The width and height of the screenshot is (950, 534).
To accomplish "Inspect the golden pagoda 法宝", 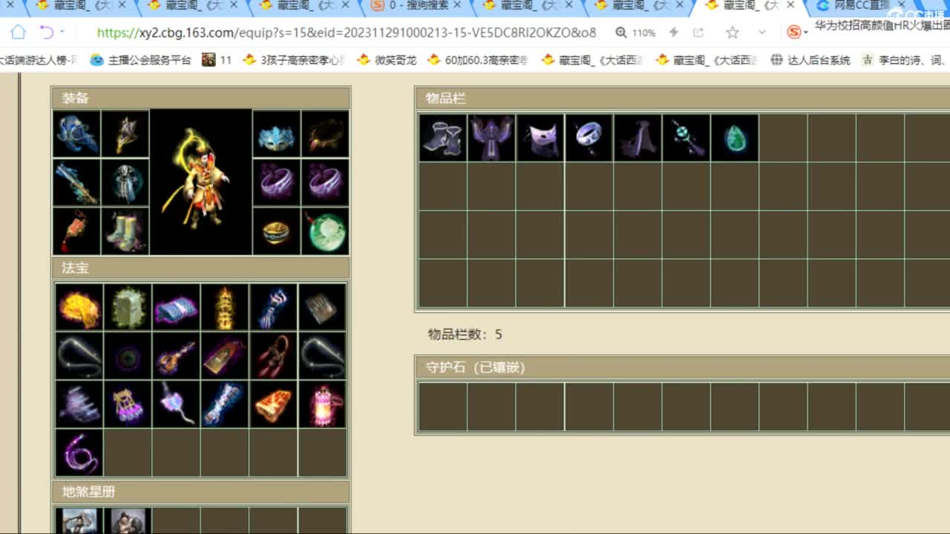I will tap(225, 307).
